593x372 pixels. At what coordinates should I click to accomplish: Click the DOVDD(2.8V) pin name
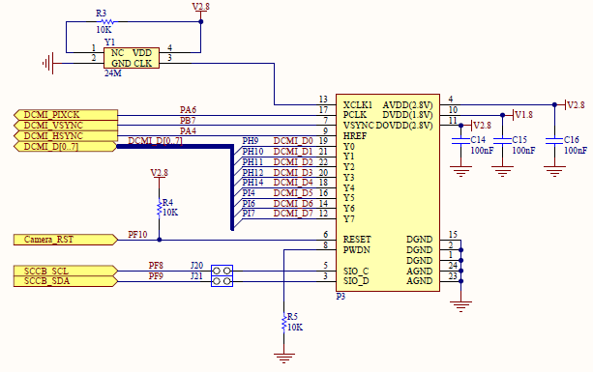coord(404,126)
